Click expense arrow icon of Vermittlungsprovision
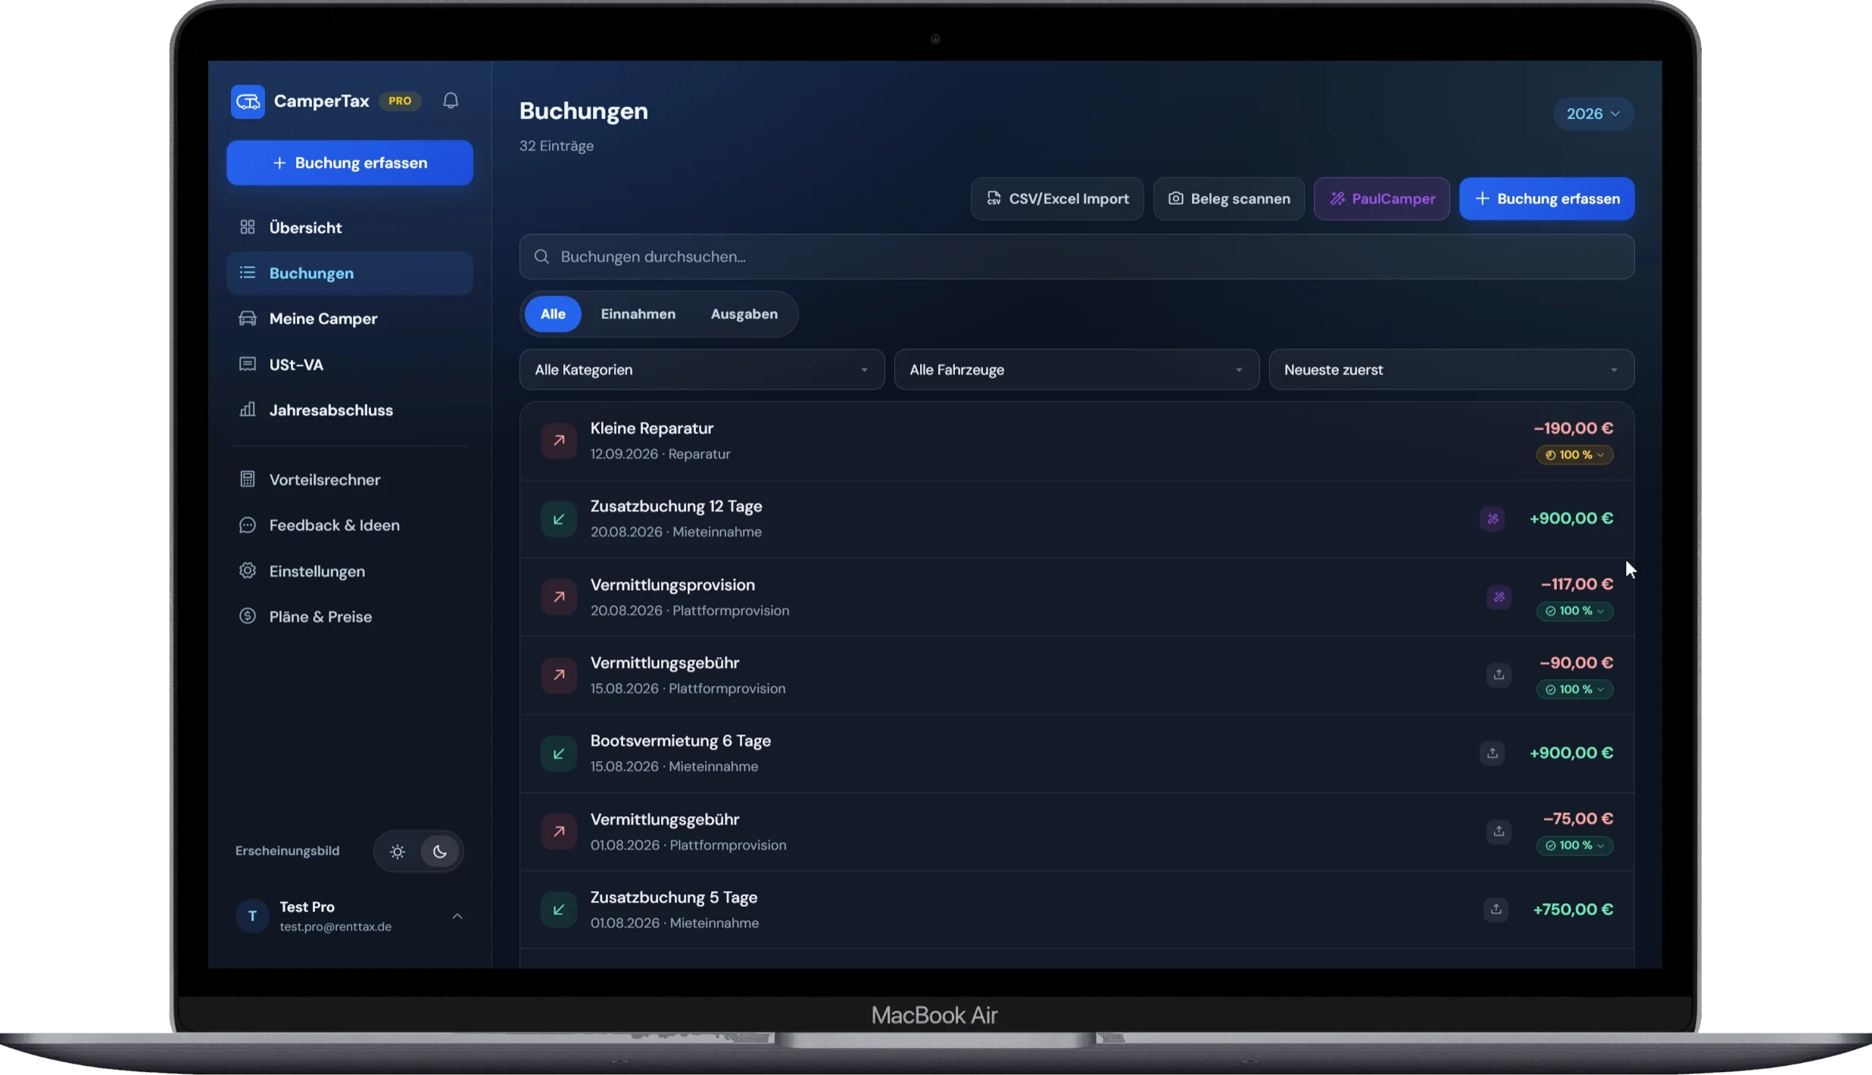The width and height of the screenshot is (1872, 1075). tap(559, 597)
